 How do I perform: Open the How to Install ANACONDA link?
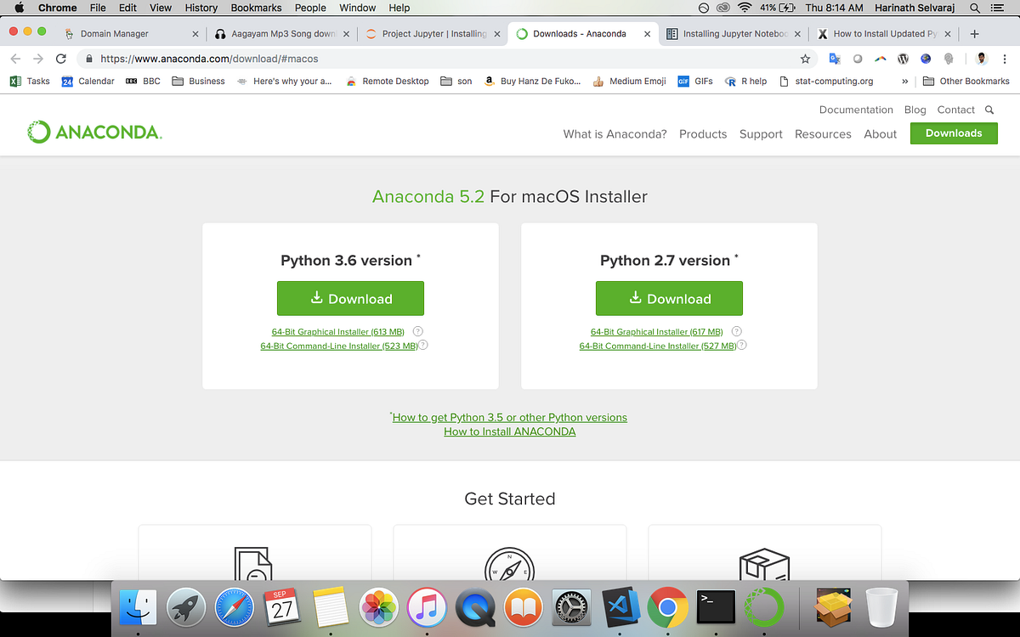(x=509, y=431)
